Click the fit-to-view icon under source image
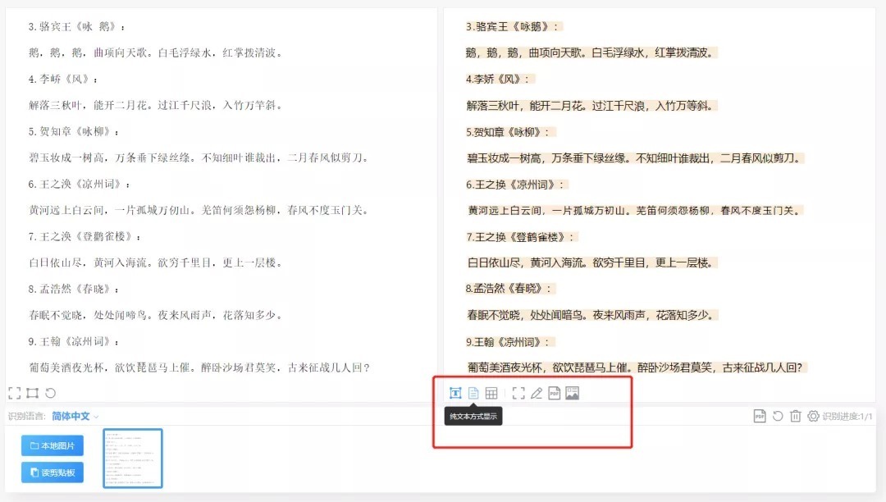This screenshot has width=886, height=502. tap(15, 393)
